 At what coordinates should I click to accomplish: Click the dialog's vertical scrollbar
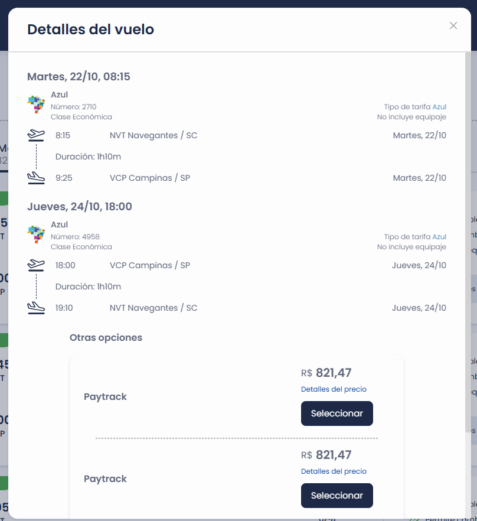[468, 242]
